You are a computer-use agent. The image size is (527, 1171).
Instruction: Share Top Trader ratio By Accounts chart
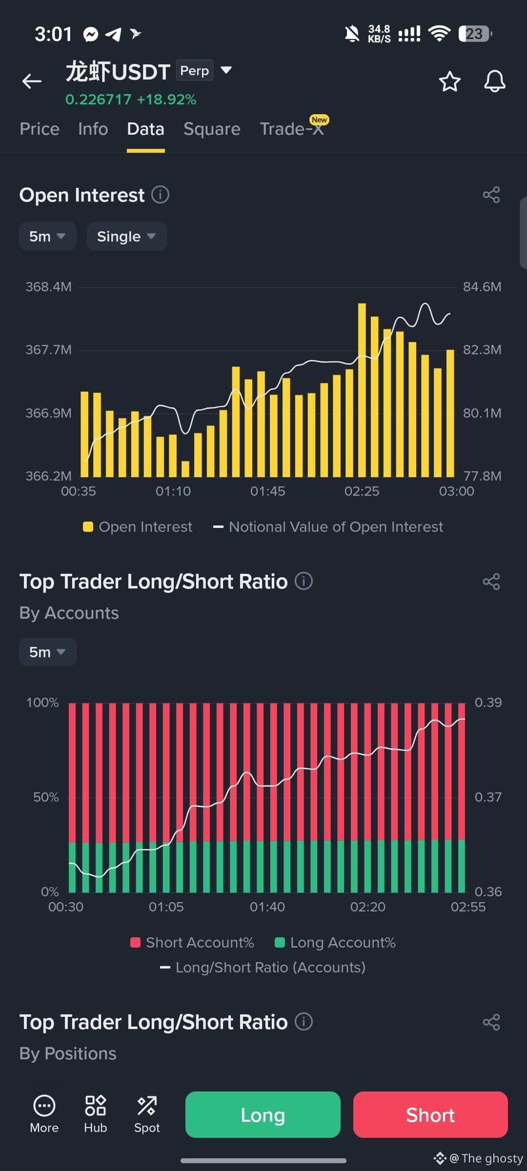pyautogui.click(x=491, y=582)
